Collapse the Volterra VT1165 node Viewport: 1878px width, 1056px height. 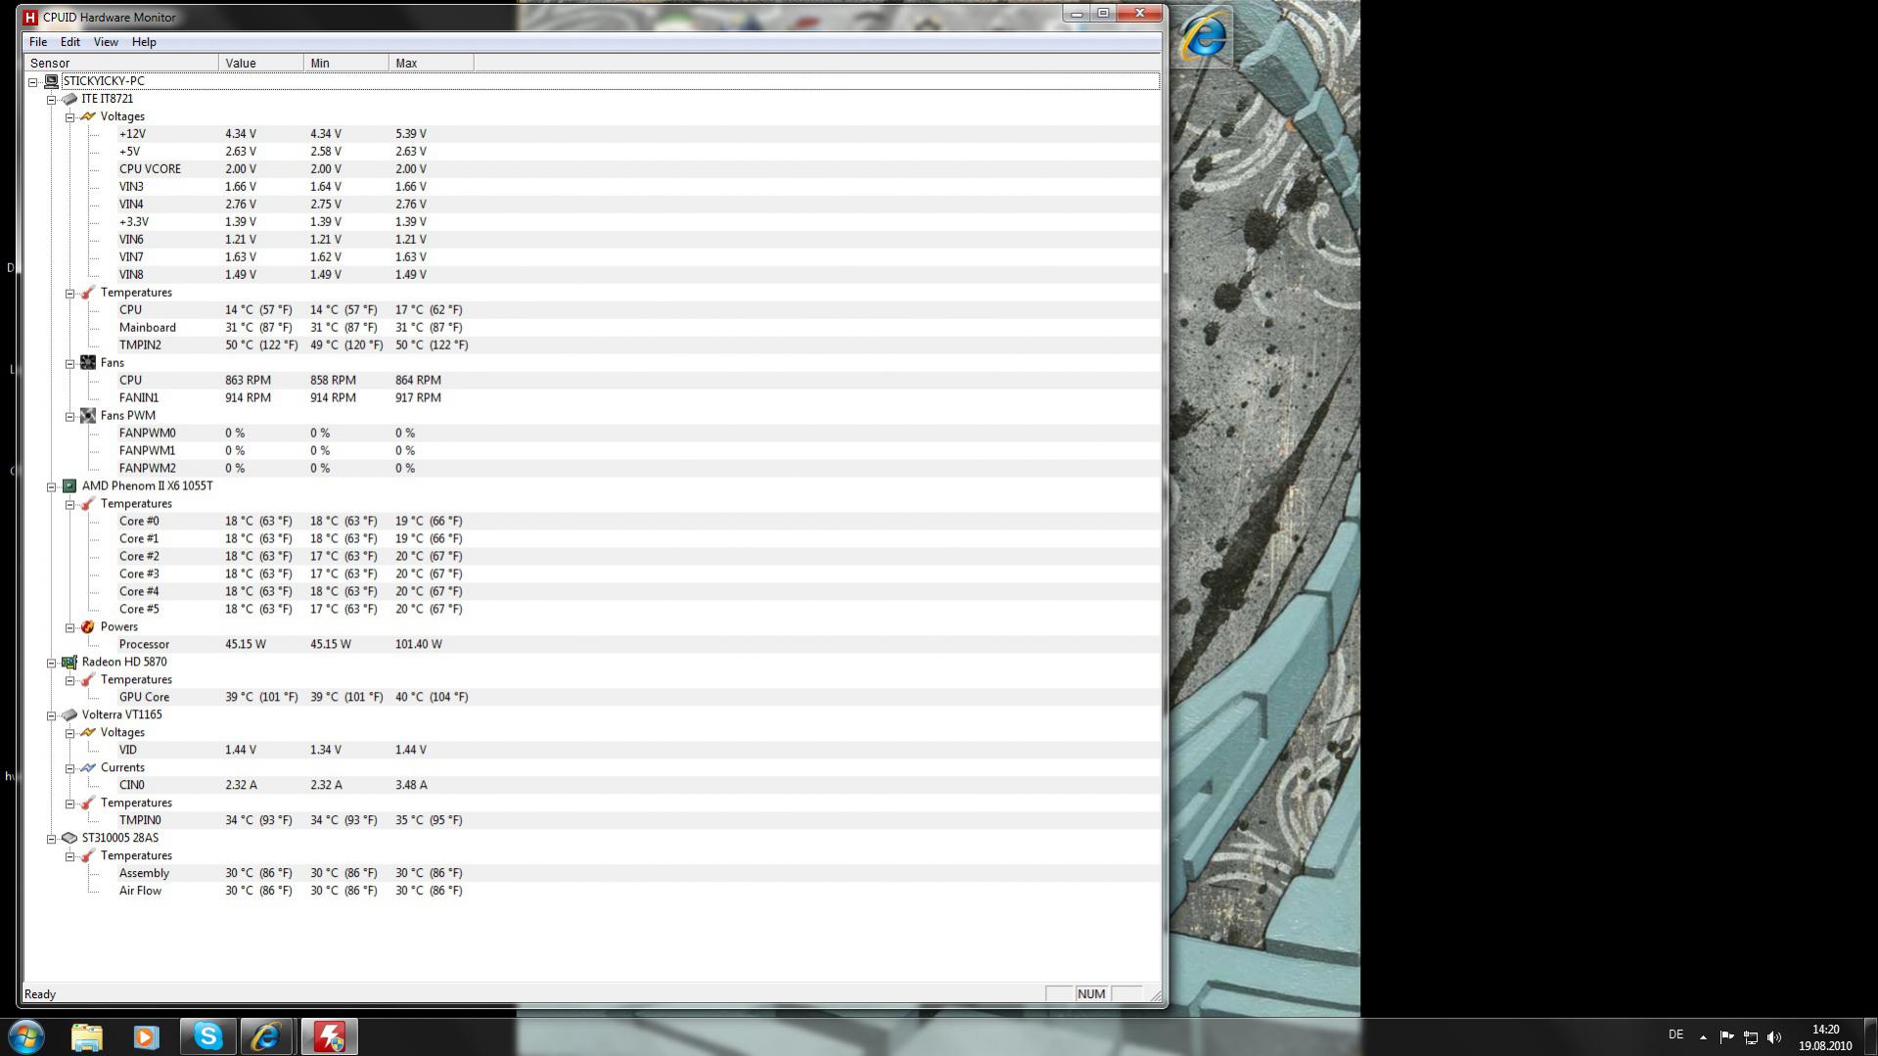(x=52, y=716)
